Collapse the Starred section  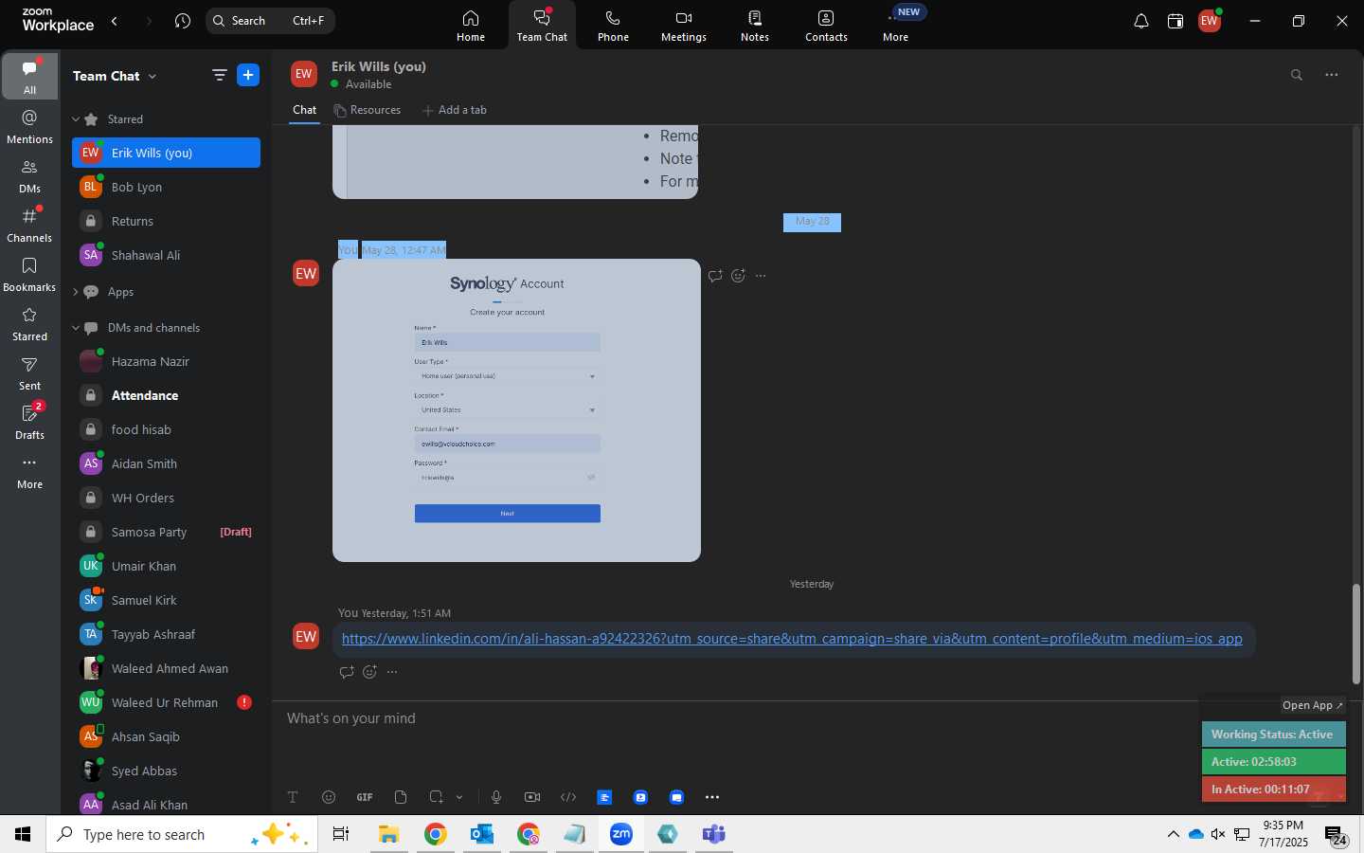point(76,119)
